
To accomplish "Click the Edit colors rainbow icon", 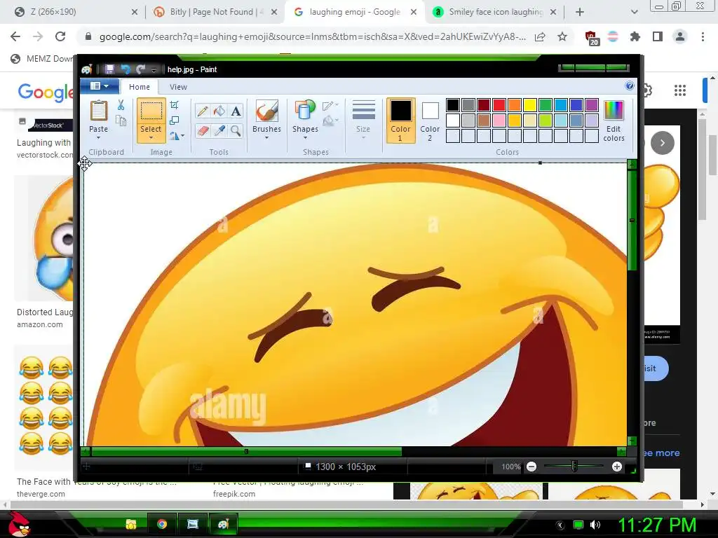I will click(614, 111).
